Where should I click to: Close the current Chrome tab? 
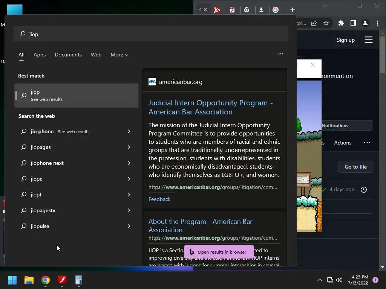tap(205, 10)
